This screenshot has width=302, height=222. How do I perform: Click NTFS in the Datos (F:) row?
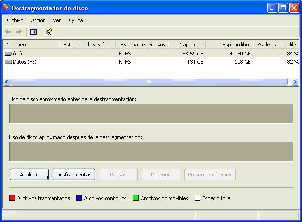tap(125, 62)
